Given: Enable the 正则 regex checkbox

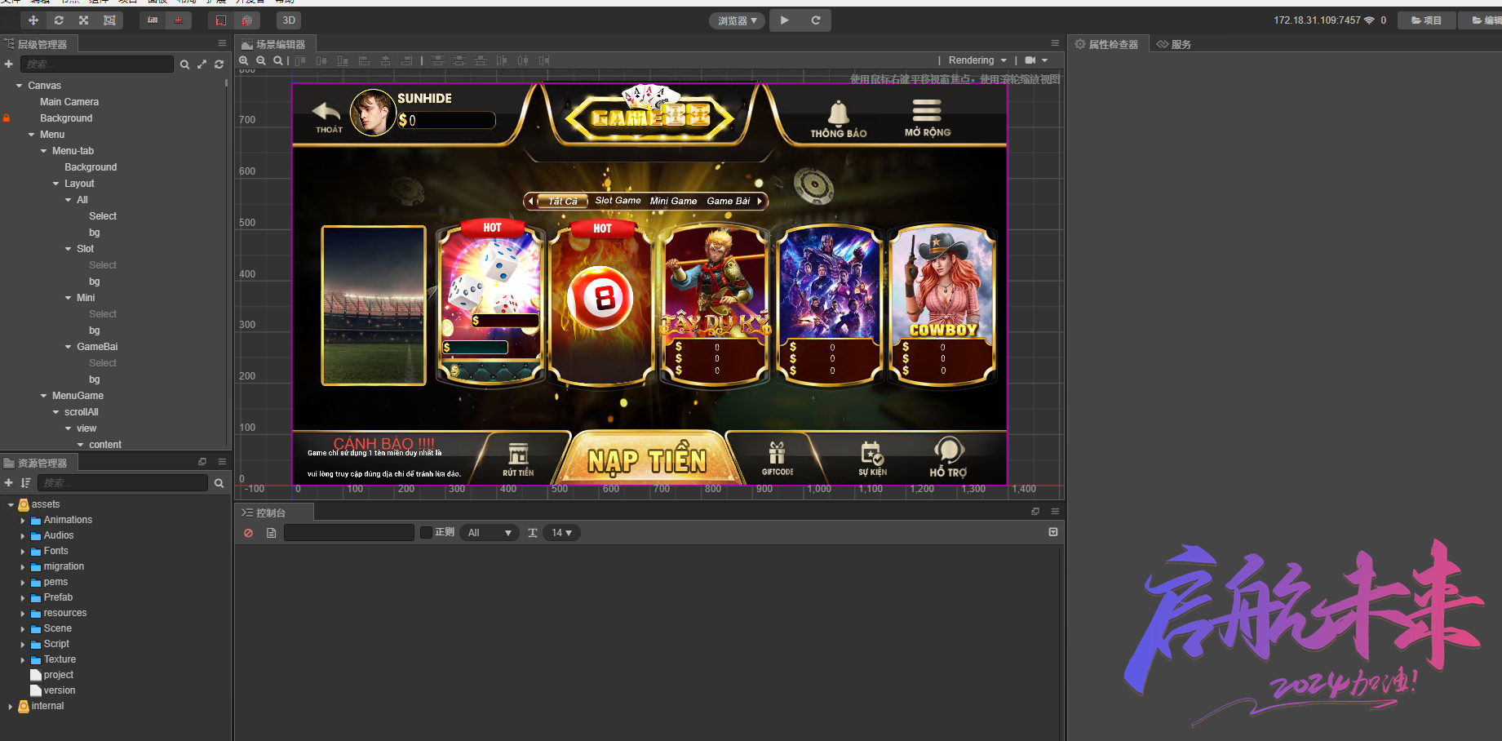Looking at the screenshot, I should point(426,532).
